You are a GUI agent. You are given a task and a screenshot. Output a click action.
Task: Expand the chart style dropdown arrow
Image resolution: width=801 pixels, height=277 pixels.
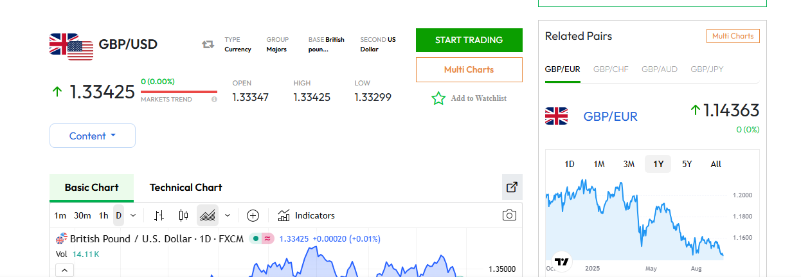click(x=228, y=215)
